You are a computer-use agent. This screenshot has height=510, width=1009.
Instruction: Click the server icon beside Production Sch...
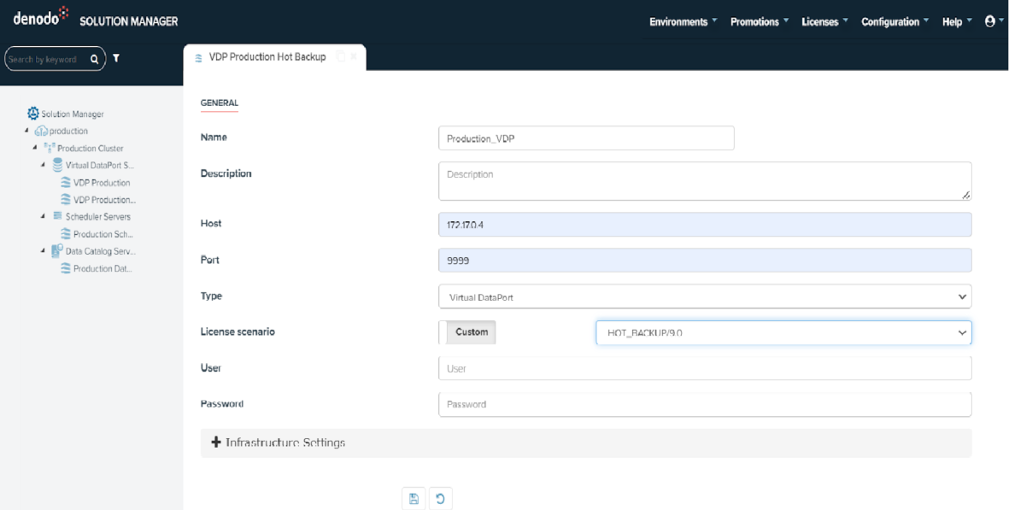click(x=66, y=234)
